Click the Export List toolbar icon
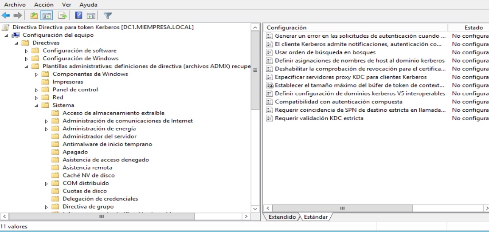Screen dimensions: 489x232 [63, 16]
